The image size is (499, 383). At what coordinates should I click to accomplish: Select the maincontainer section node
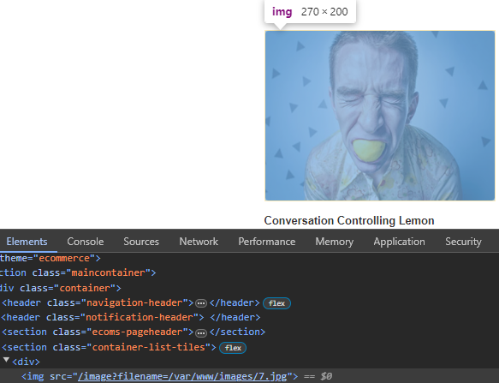click(x=78, y=272)
